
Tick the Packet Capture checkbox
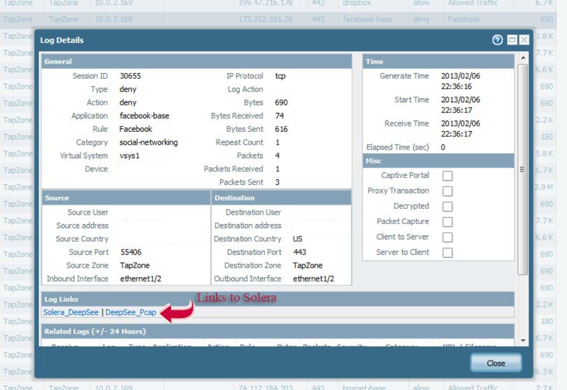(x=447, y=222)
